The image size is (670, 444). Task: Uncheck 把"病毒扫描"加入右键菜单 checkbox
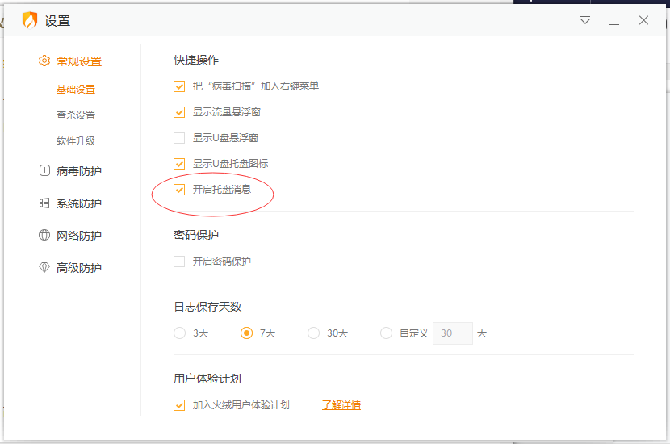coord(179,86)
